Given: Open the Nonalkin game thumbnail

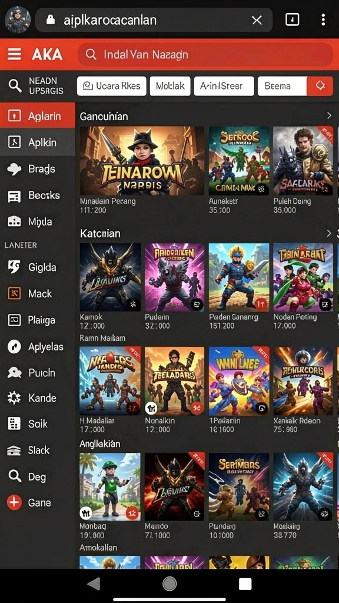Looking at the screenshot, I should (x=174, y=381).
